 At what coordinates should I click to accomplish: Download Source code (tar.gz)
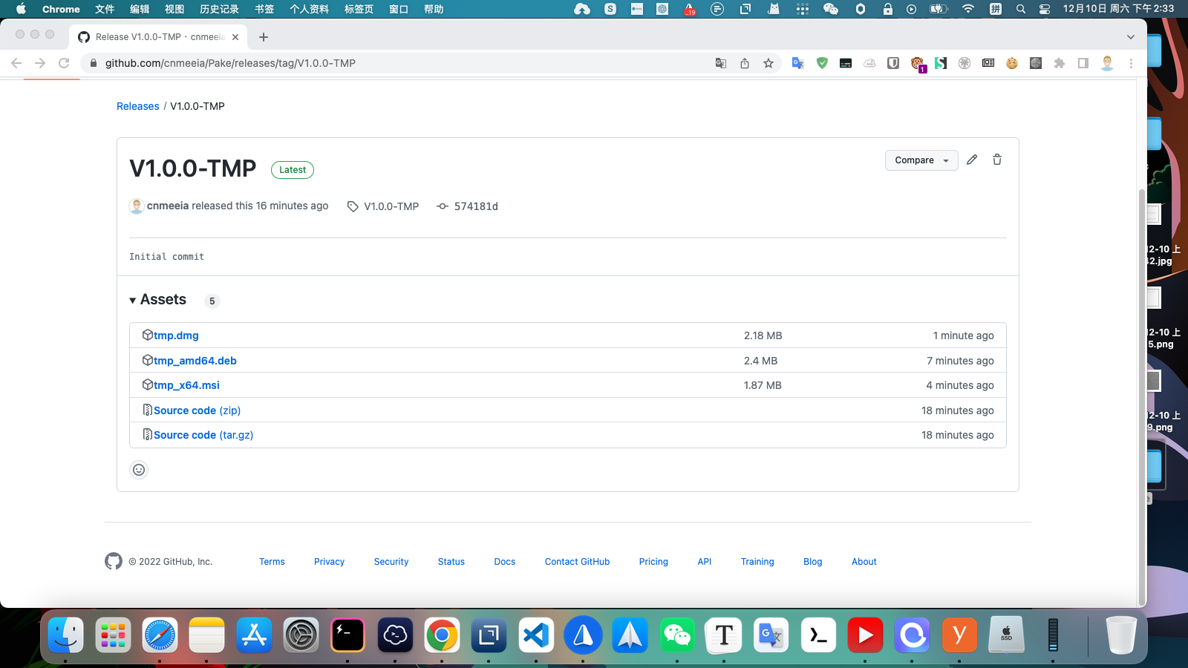(x=203, y=435)
